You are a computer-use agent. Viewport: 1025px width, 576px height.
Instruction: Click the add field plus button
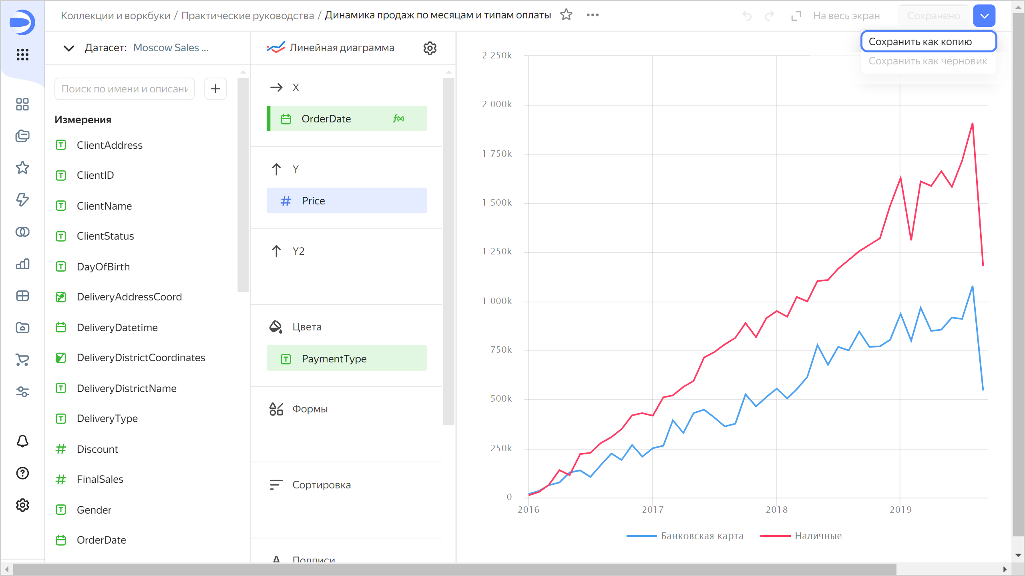215,89
